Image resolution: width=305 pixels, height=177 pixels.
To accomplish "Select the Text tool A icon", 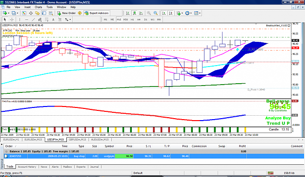I will pos(53,19).
